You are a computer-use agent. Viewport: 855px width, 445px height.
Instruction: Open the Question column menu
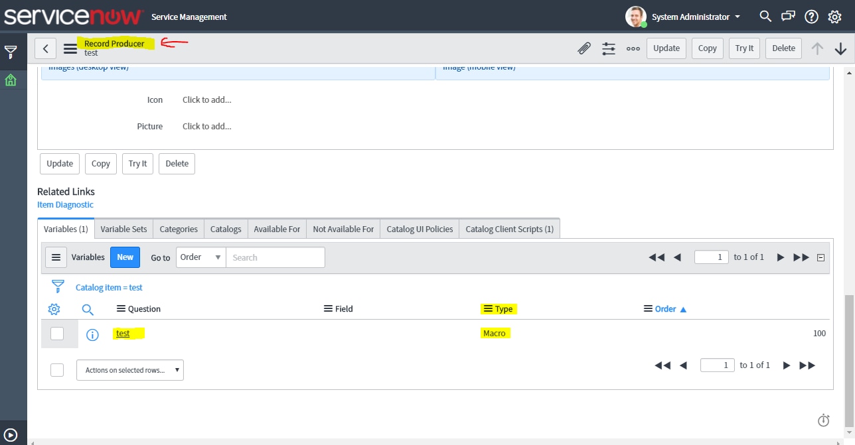click(x=121, y=309)
